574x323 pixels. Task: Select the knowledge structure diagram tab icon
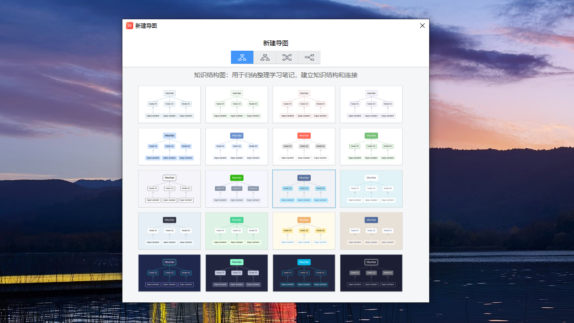coord(242,57)
